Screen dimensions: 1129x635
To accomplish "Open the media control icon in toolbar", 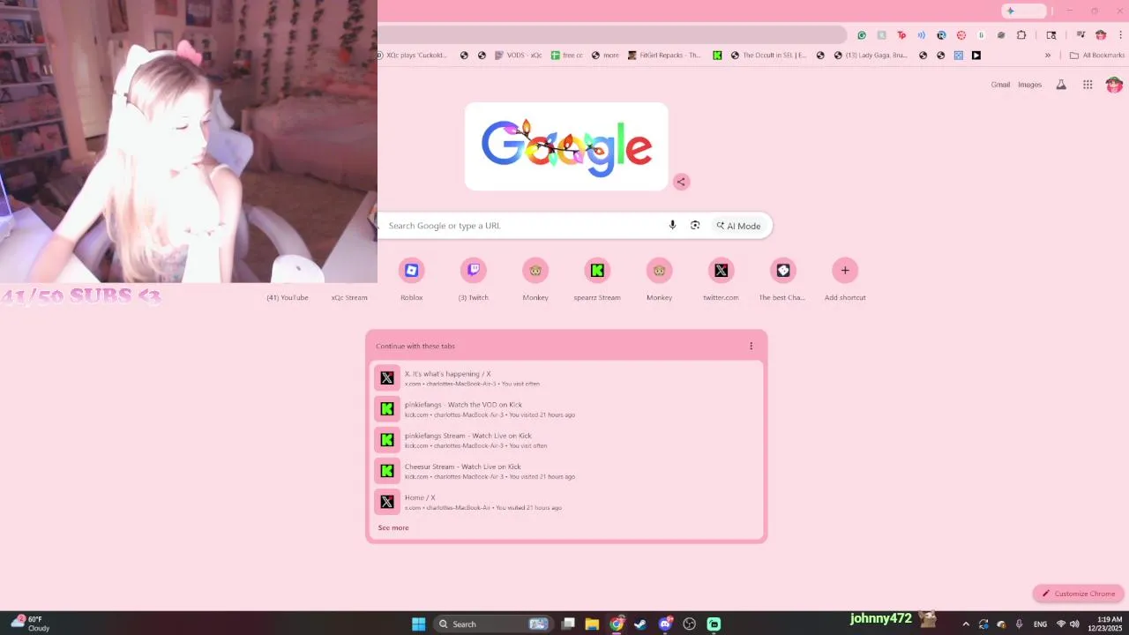I will pyautogui.click(x=1080, y=35).
